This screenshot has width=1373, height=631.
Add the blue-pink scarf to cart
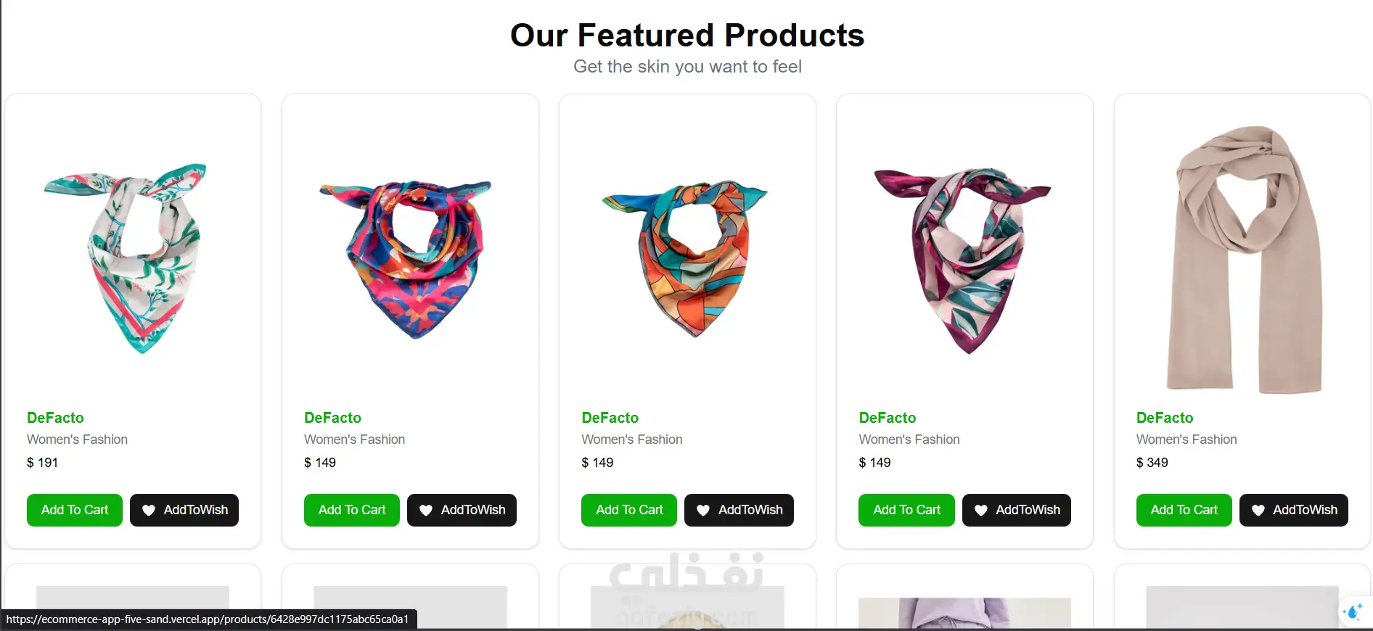pos(352,510)
